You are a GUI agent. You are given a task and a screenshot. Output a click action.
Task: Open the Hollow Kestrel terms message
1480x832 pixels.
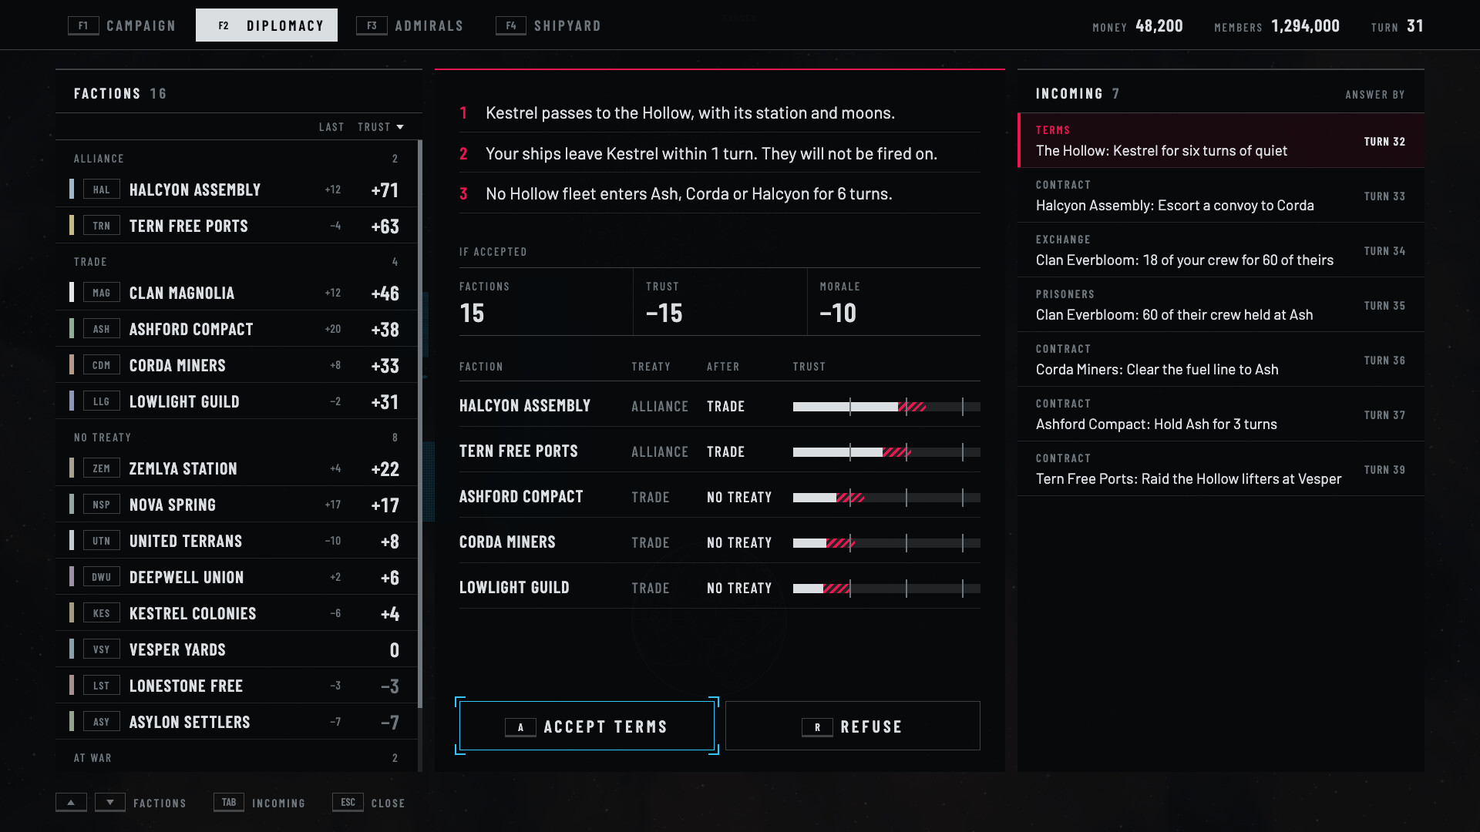tap(1221, 141)
